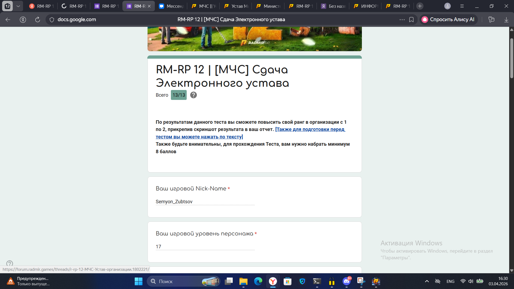Open the Yandex home button
This screenshot has height=289, width=514.
(x=23, y=20)
